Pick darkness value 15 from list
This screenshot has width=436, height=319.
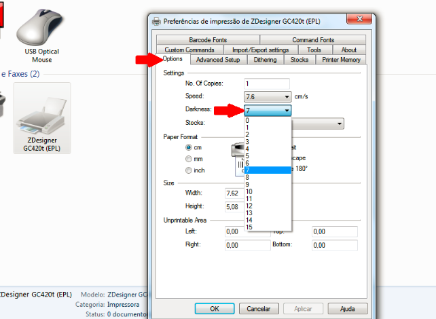[x=268, y=227]
